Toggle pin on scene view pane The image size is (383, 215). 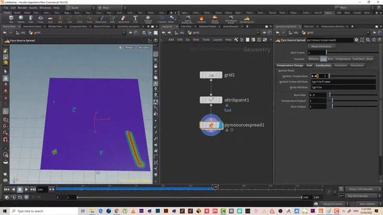pos(130,32)
